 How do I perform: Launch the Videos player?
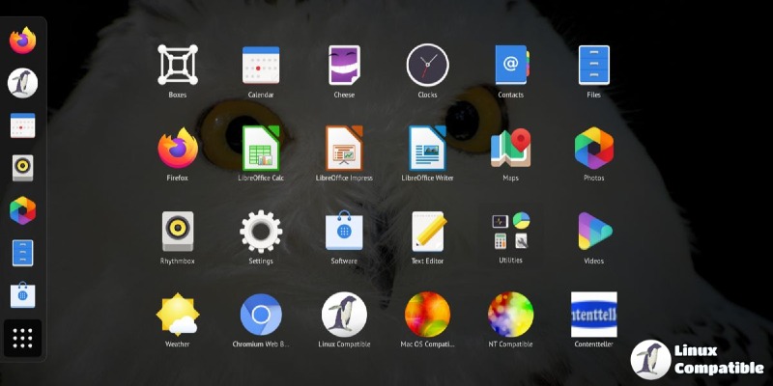pos(593,232)
